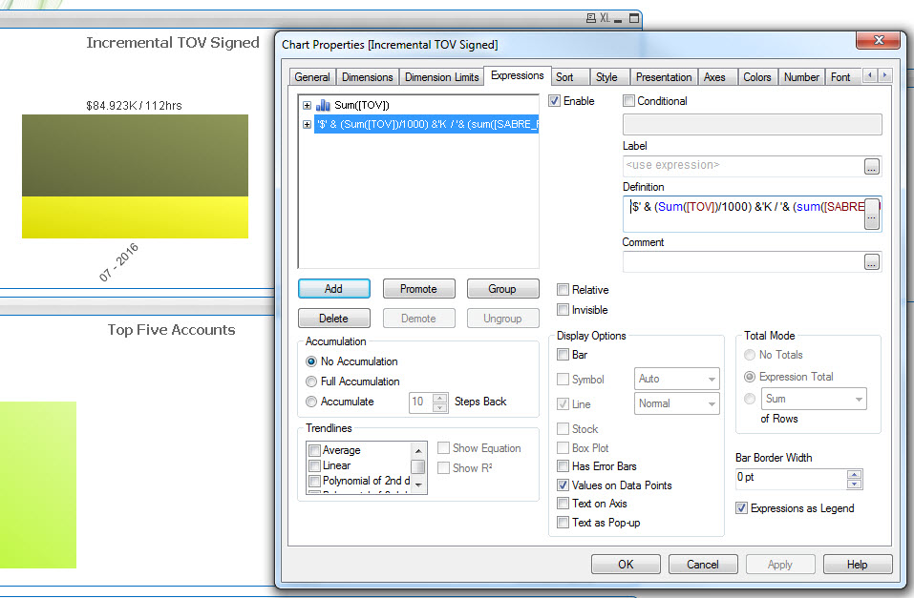914x598 pixels.
Task: Open the Colors tab
Action: coord(756,77)
